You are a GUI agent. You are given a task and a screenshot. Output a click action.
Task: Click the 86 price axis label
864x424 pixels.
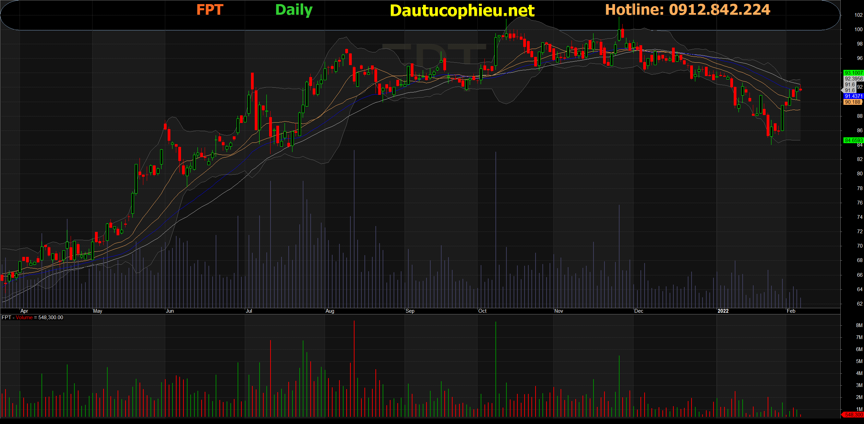click(x=860, y=130)
